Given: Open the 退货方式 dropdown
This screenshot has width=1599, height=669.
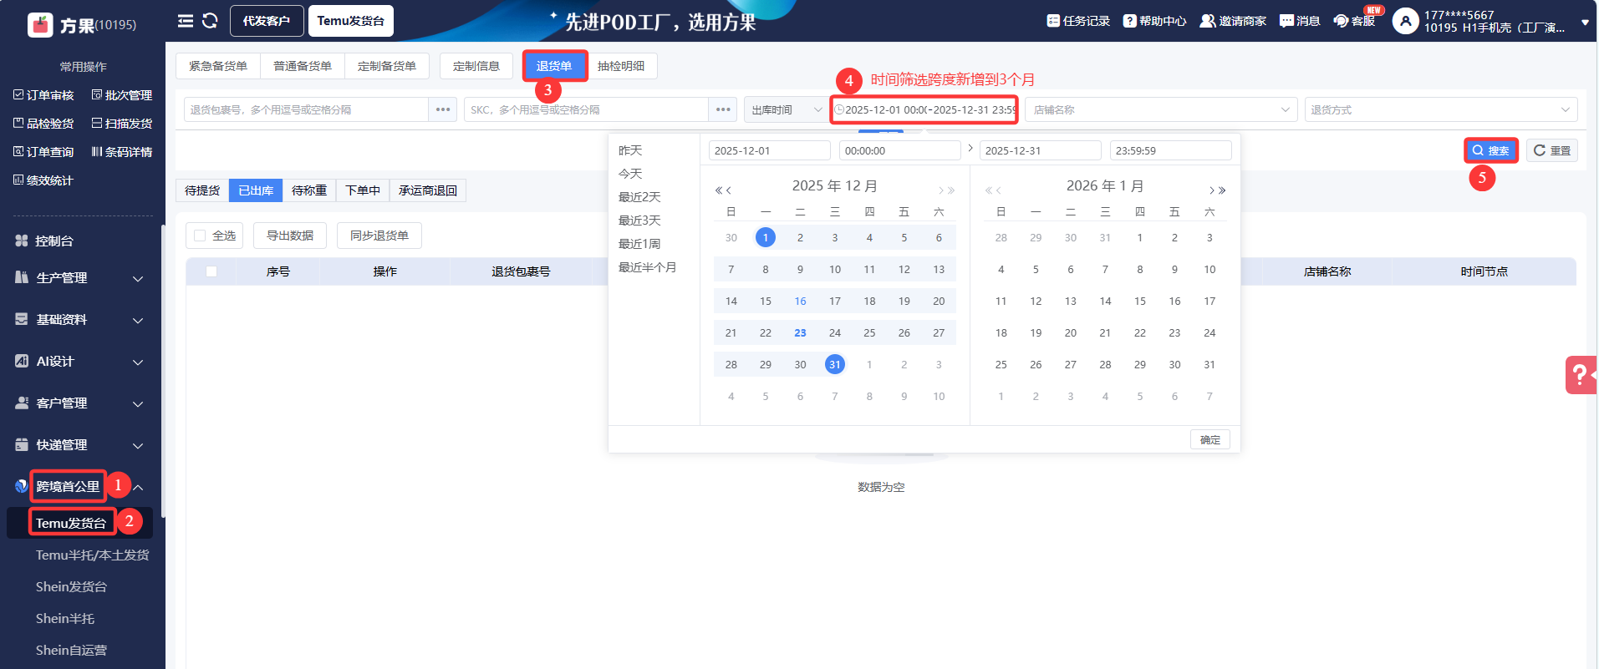Looking at the screenshot, I should pos(1441,109).
